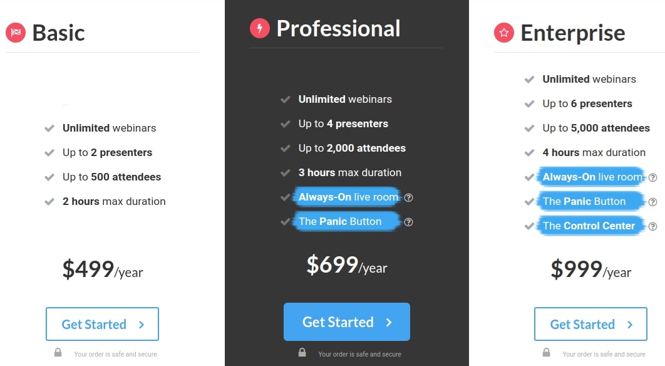The height and width of the screenshot is (366, 665).
Task: Click the Basic plan flag icon
Action: click(x=16, y=33)
